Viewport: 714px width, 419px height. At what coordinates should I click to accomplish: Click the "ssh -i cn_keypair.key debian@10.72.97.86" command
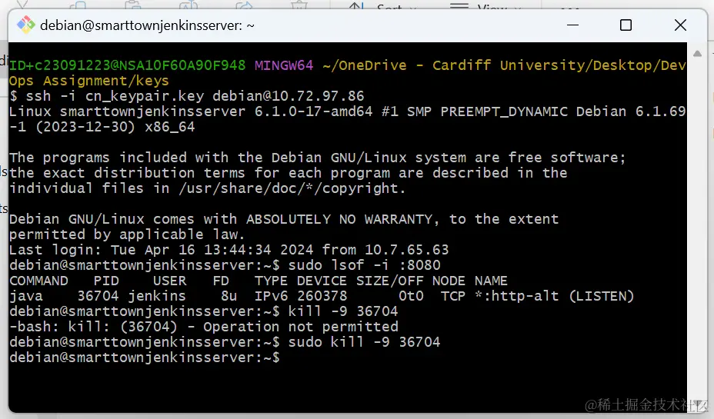195,96
